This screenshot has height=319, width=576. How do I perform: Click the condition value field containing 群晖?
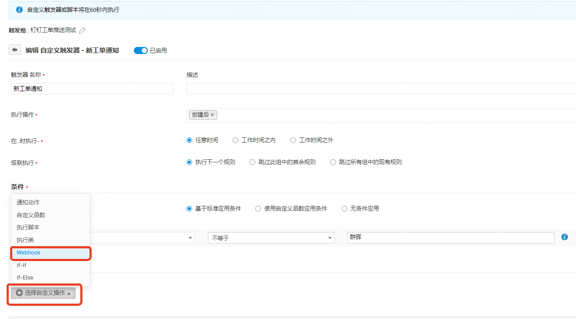pos(451,238)
